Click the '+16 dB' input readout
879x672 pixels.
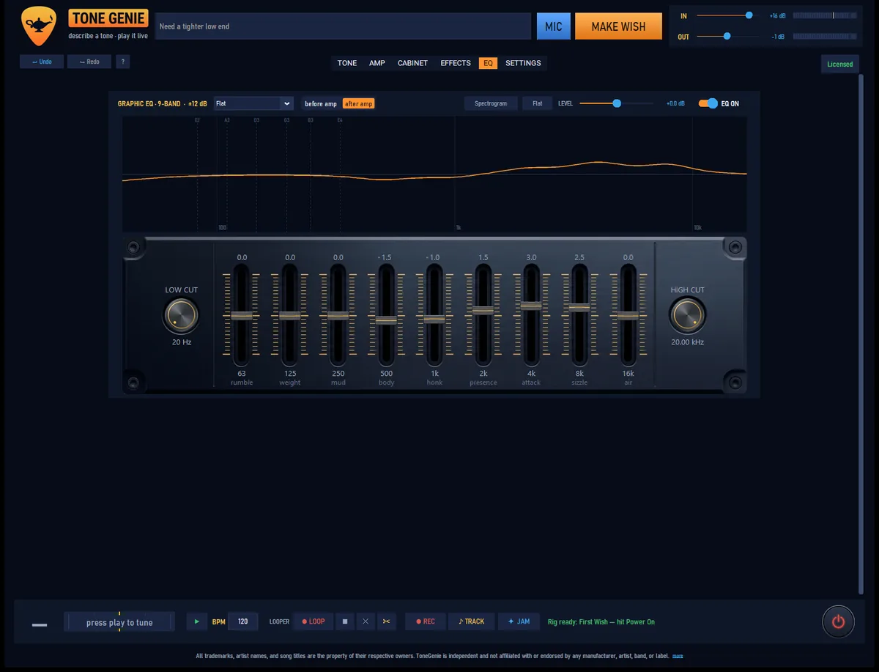[777, 16]
